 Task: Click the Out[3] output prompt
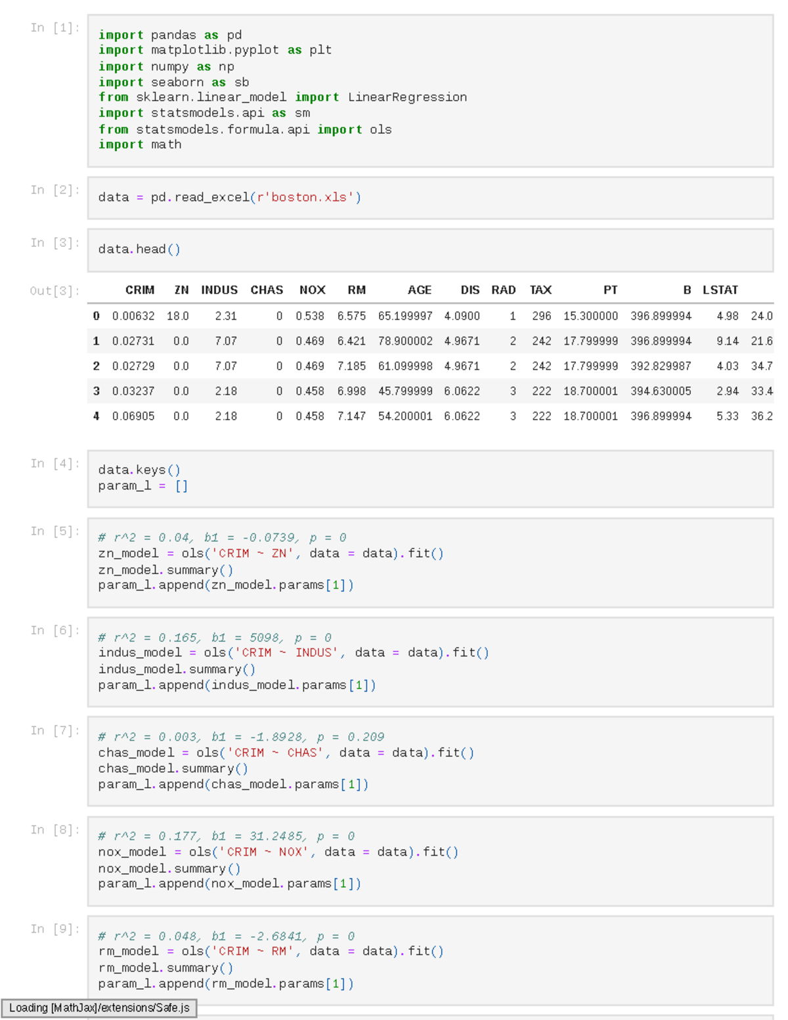pyautogui.click(x=55, y=291)
